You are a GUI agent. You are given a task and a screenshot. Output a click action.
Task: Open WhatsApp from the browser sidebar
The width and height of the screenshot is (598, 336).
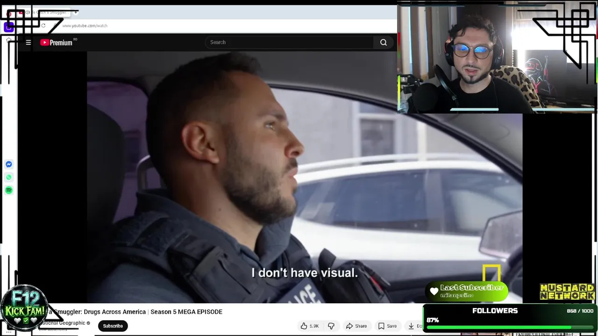(9, 177)
